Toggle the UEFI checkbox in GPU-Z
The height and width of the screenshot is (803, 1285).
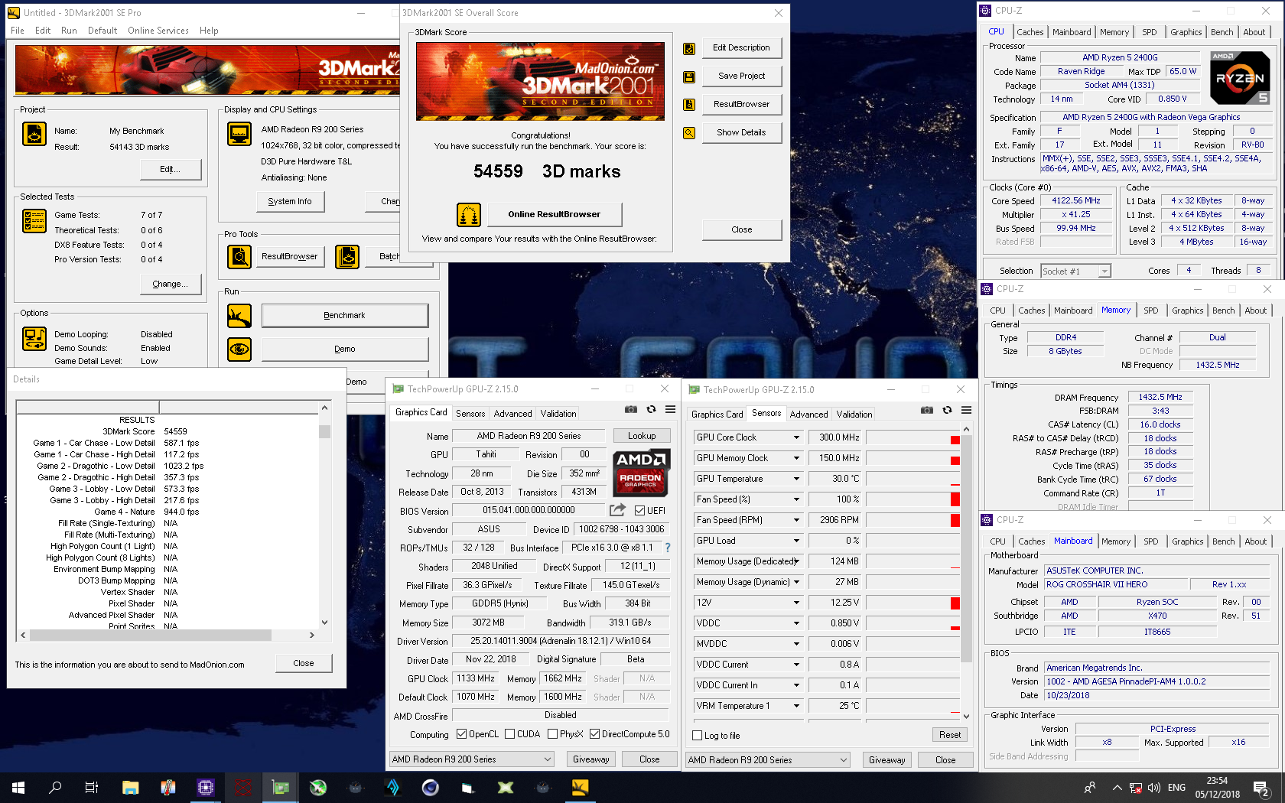click(x=639, y=511)
